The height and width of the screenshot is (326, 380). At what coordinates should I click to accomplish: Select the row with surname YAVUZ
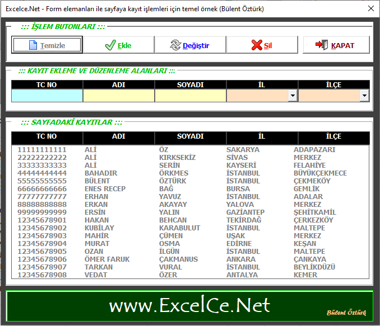pyautogui.click(x=190, y=197)
